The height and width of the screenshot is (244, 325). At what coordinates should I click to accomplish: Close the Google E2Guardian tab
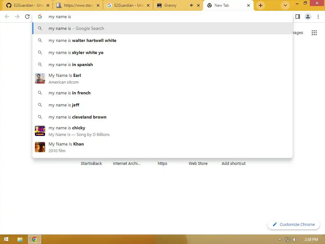coord(148,5)
